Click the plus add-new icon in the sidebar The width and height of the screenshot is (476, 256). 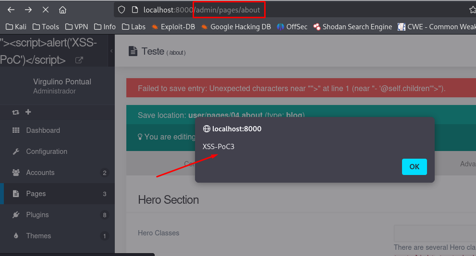(28, 112)
